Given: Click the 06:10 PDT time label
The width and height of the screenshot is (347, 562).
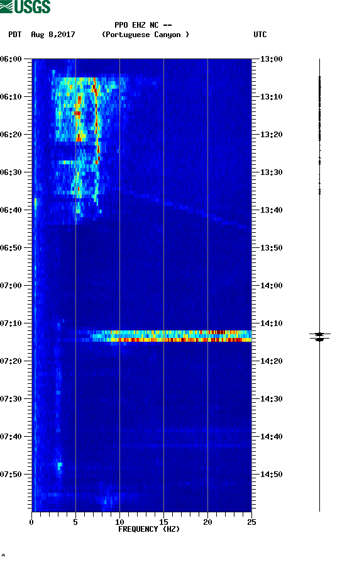Looking at the screenshot, I should 11,97.
